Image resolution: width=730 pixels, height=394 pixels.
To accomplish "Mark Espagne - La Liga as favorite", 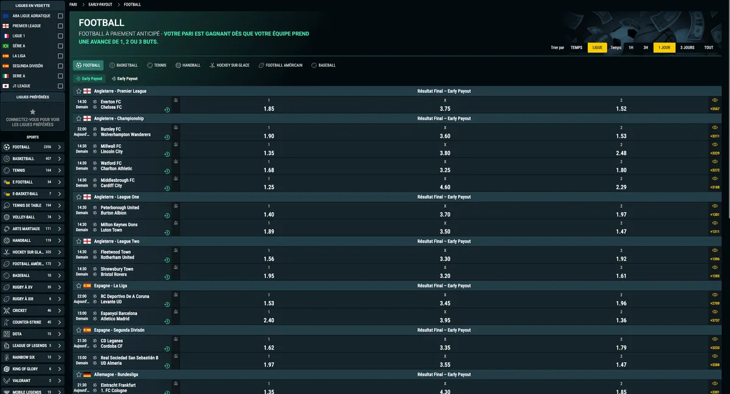I will pyautogui.click(x=78, y=286).
